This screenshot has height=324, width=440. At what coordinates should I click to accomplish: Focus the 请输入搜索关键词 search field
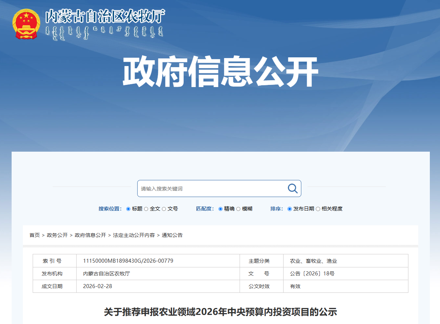pos(212,189)
